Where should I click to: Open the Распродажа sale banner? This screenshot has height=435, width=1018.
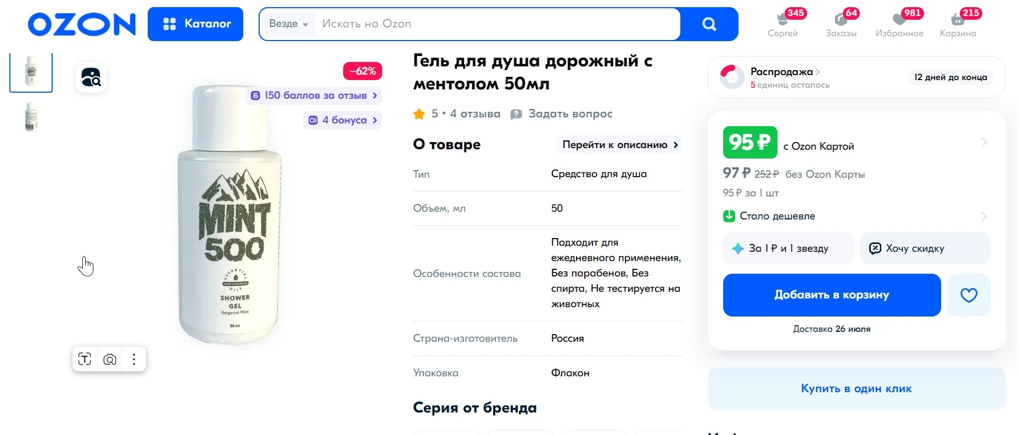click(x=857, y=77)
